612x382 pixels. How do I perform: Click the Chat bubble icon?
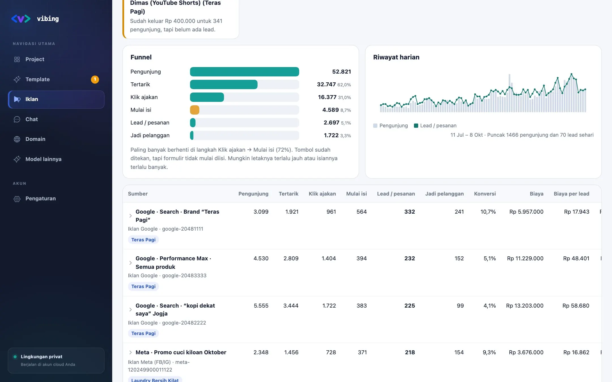coord(17,119)
